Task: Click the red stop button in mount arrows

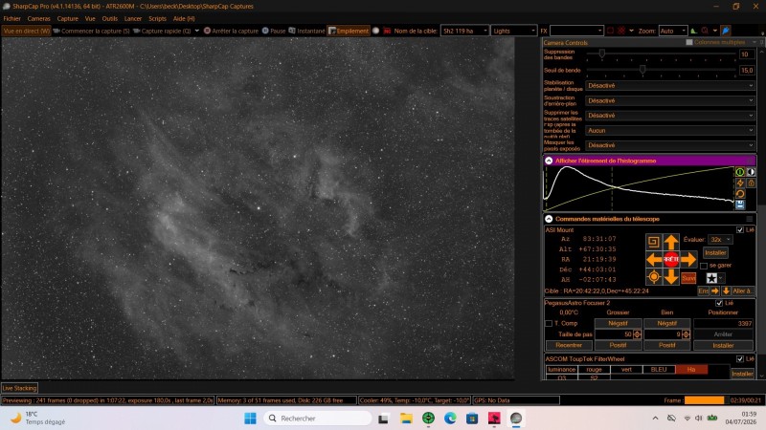Action: pos(671,259)
